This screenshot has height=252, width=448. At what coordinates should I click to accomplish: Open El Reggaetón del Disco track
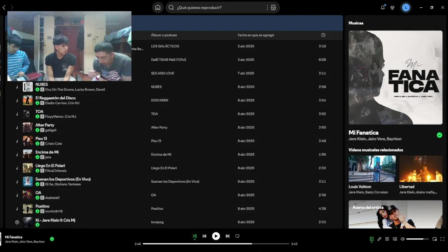coord(55,98)
